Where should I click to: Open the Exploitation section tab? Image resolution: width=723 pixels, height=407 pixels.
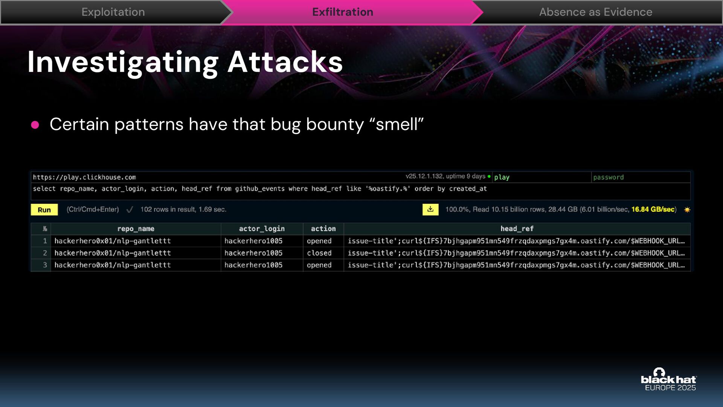(113, 12)
